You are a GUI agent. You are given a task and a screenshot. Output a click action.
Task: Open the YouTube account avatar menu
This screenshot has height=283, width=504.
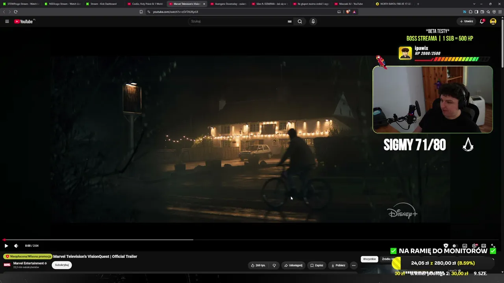pyautogui.click(x=493, y=21)
